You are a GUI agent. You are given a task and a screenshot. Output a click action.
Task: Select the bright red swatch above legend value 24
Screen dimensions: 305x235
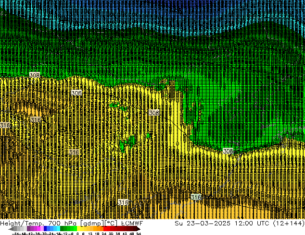pyautogui.click(x=105, y=228)
